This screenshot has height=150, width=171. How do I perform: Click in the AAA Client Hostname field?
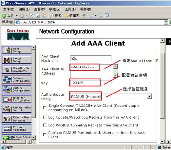click(x=91, y=58)
